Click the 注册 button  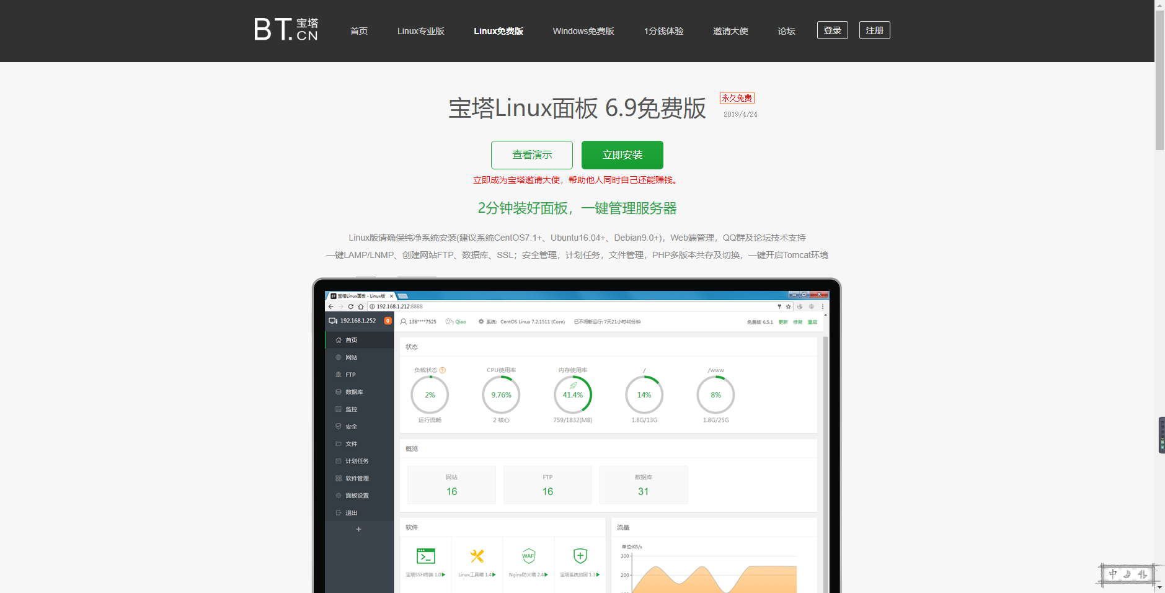pyautogui.click(x=875, y=30)
